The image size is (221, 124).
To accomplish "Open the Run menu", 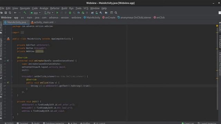I will coord(71,8).
